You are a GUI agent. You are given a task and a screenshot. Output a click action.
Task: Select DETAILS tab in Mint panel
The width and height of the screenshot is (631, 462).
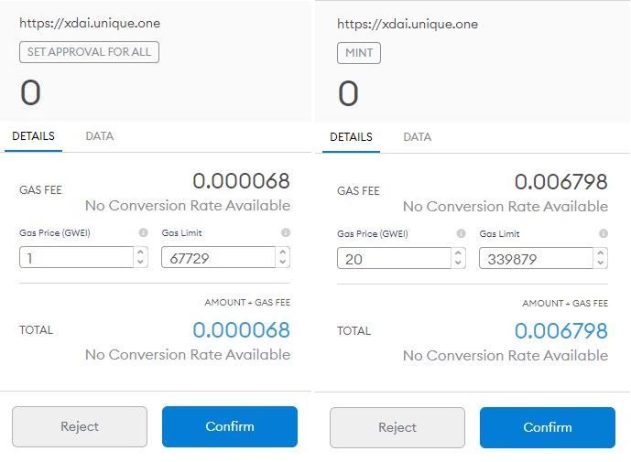[x=351, y=137]
